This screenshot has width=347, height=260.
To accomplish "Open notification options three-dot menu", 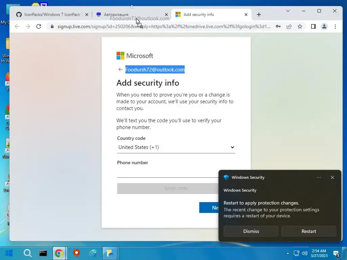I will tap(319, 177).
